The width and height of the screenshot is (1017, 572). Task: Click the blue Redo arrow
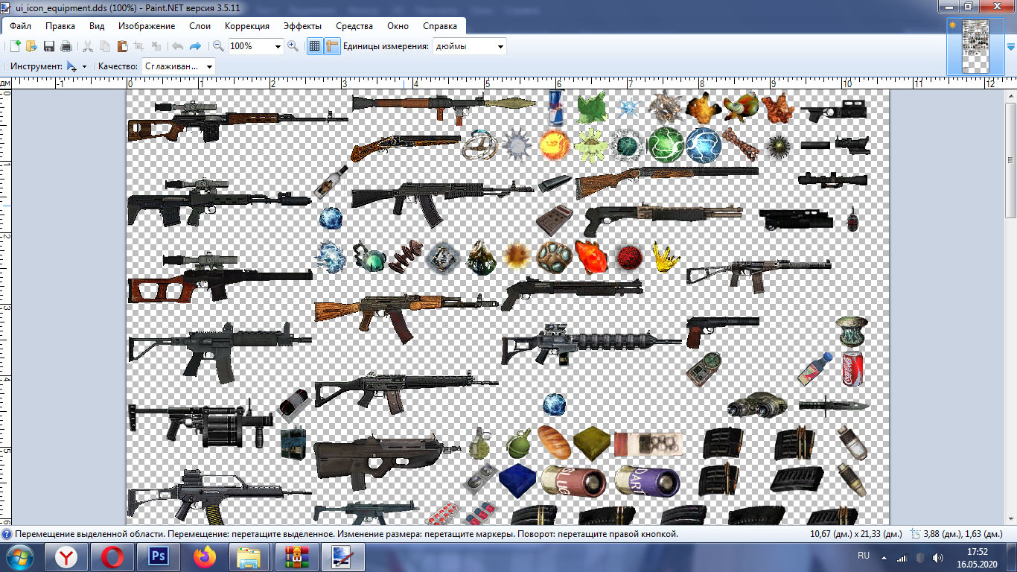pos(196,46)
